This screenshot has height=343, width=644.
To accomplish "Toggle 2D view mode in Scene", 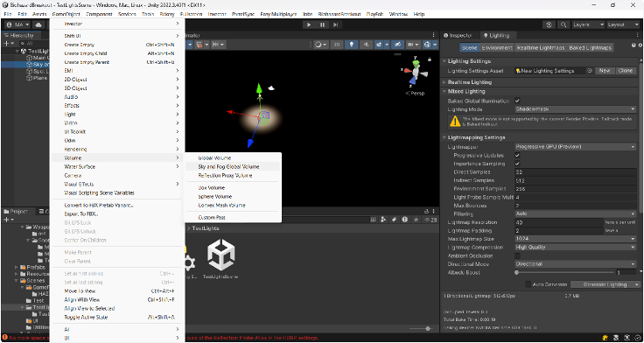I will (x=337, y=45).
